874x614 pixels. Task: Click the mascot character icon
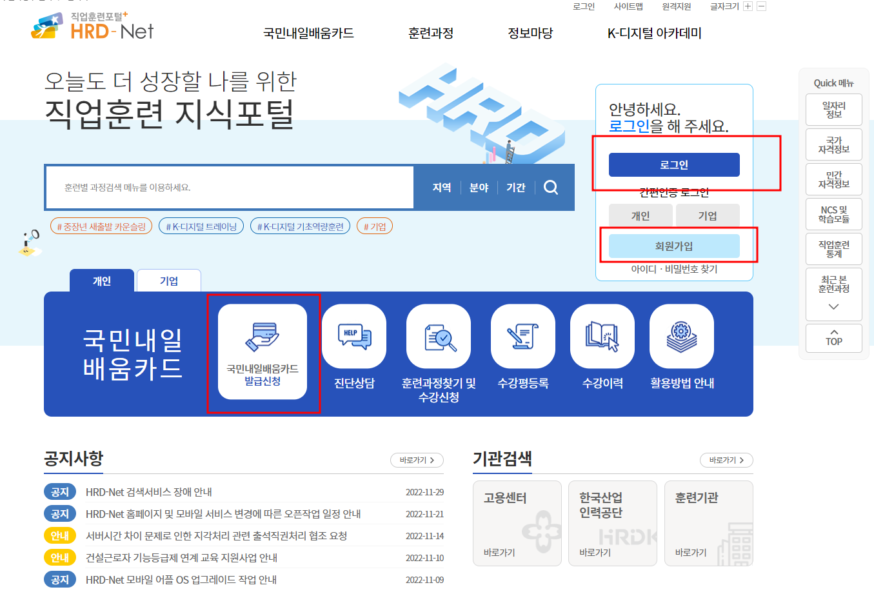pos(30,243)
